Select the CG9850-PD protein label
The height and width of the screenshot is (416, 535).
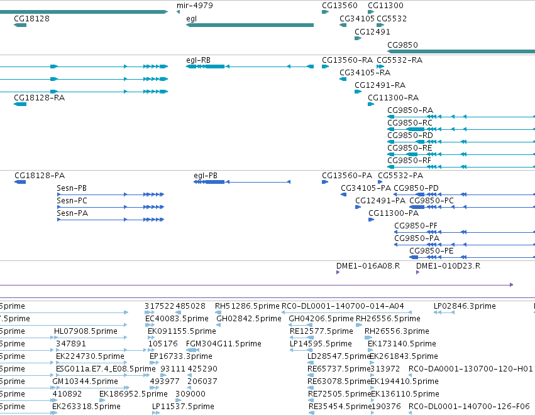(x=416, y=188)
